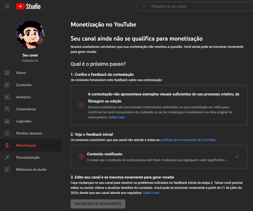Click the ColoniaLive channel avatar

tap(30, 34)
